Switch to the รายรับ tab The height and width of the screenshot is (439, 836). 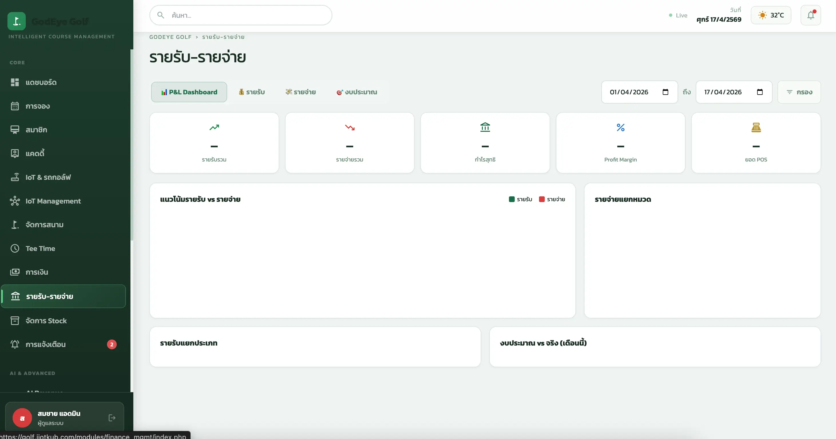(x=252, y=92)
